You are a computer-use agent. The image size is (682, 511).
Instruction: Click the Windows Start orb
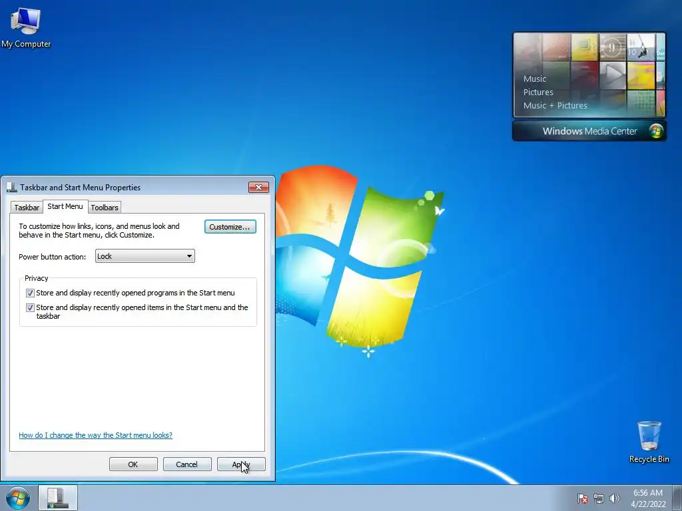[18, 498]
